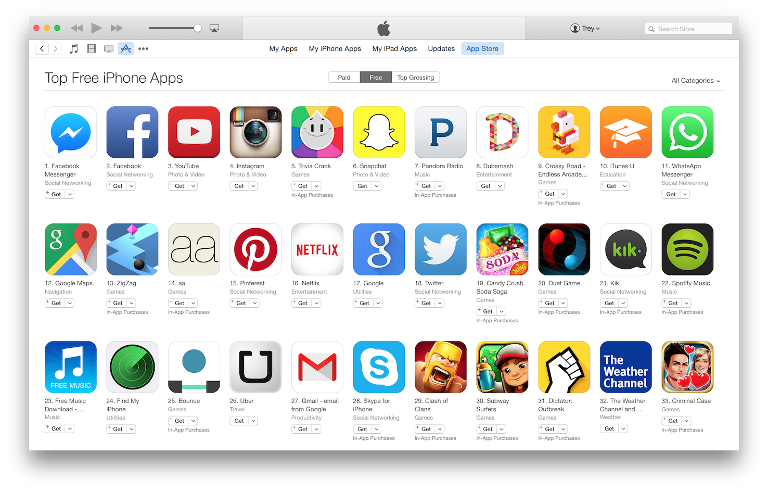The width and height of the screenshot is (768, 492).
Task: Switch to Movies library icon
Action: pos(92,49)
